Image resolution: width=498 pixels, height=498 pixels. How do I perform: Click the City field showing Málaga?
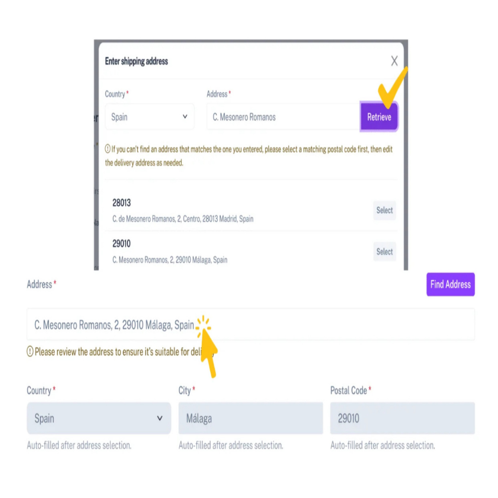point(250,418)
